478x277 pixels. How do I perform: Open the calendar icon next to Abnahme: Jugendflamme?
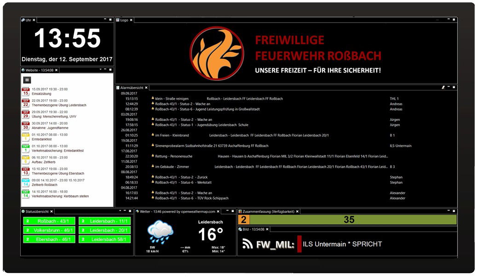click(x=26, y=126)
